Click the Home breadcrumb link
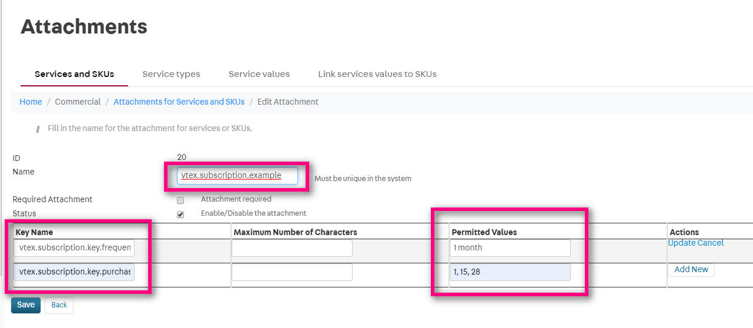Viewport: 753px width, 328px height. 31,102
